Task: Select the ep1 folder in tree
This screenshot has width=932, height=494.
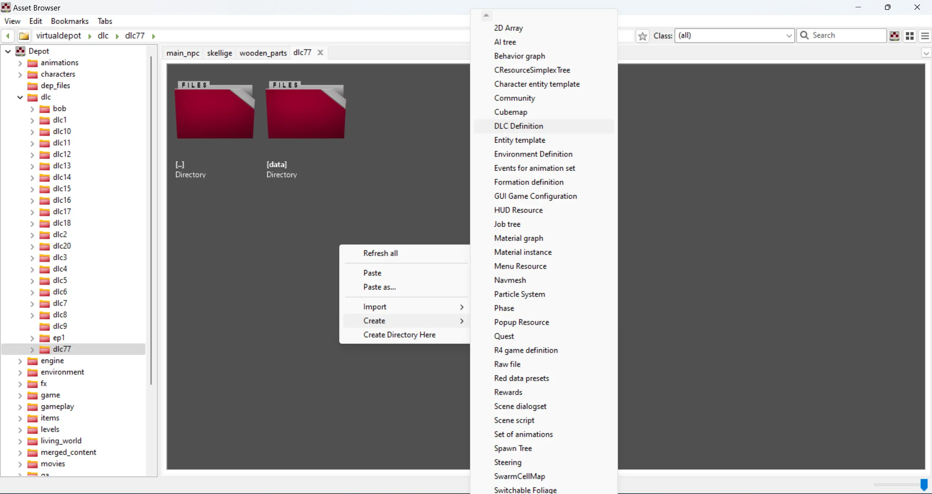Action: [x=59, y=338]
